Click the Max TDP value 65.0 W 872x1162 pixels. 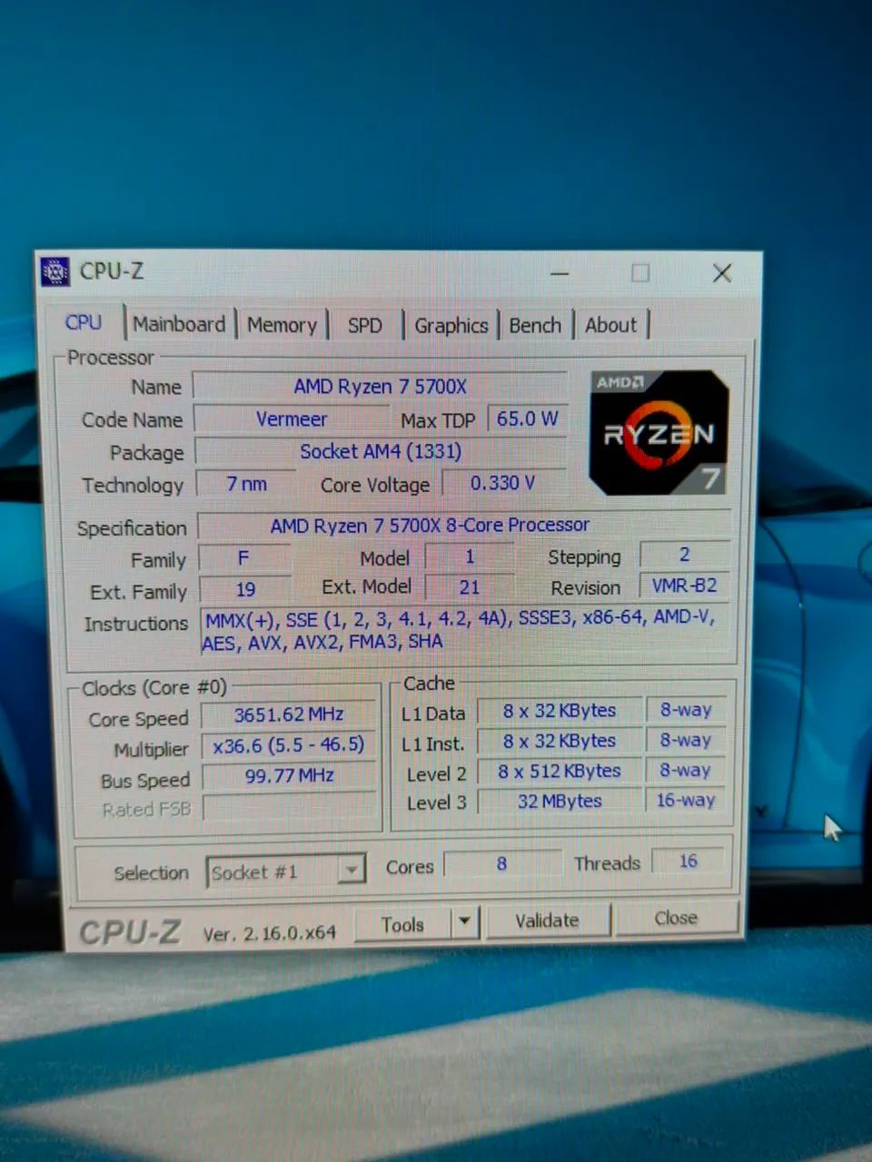[527, 419]
